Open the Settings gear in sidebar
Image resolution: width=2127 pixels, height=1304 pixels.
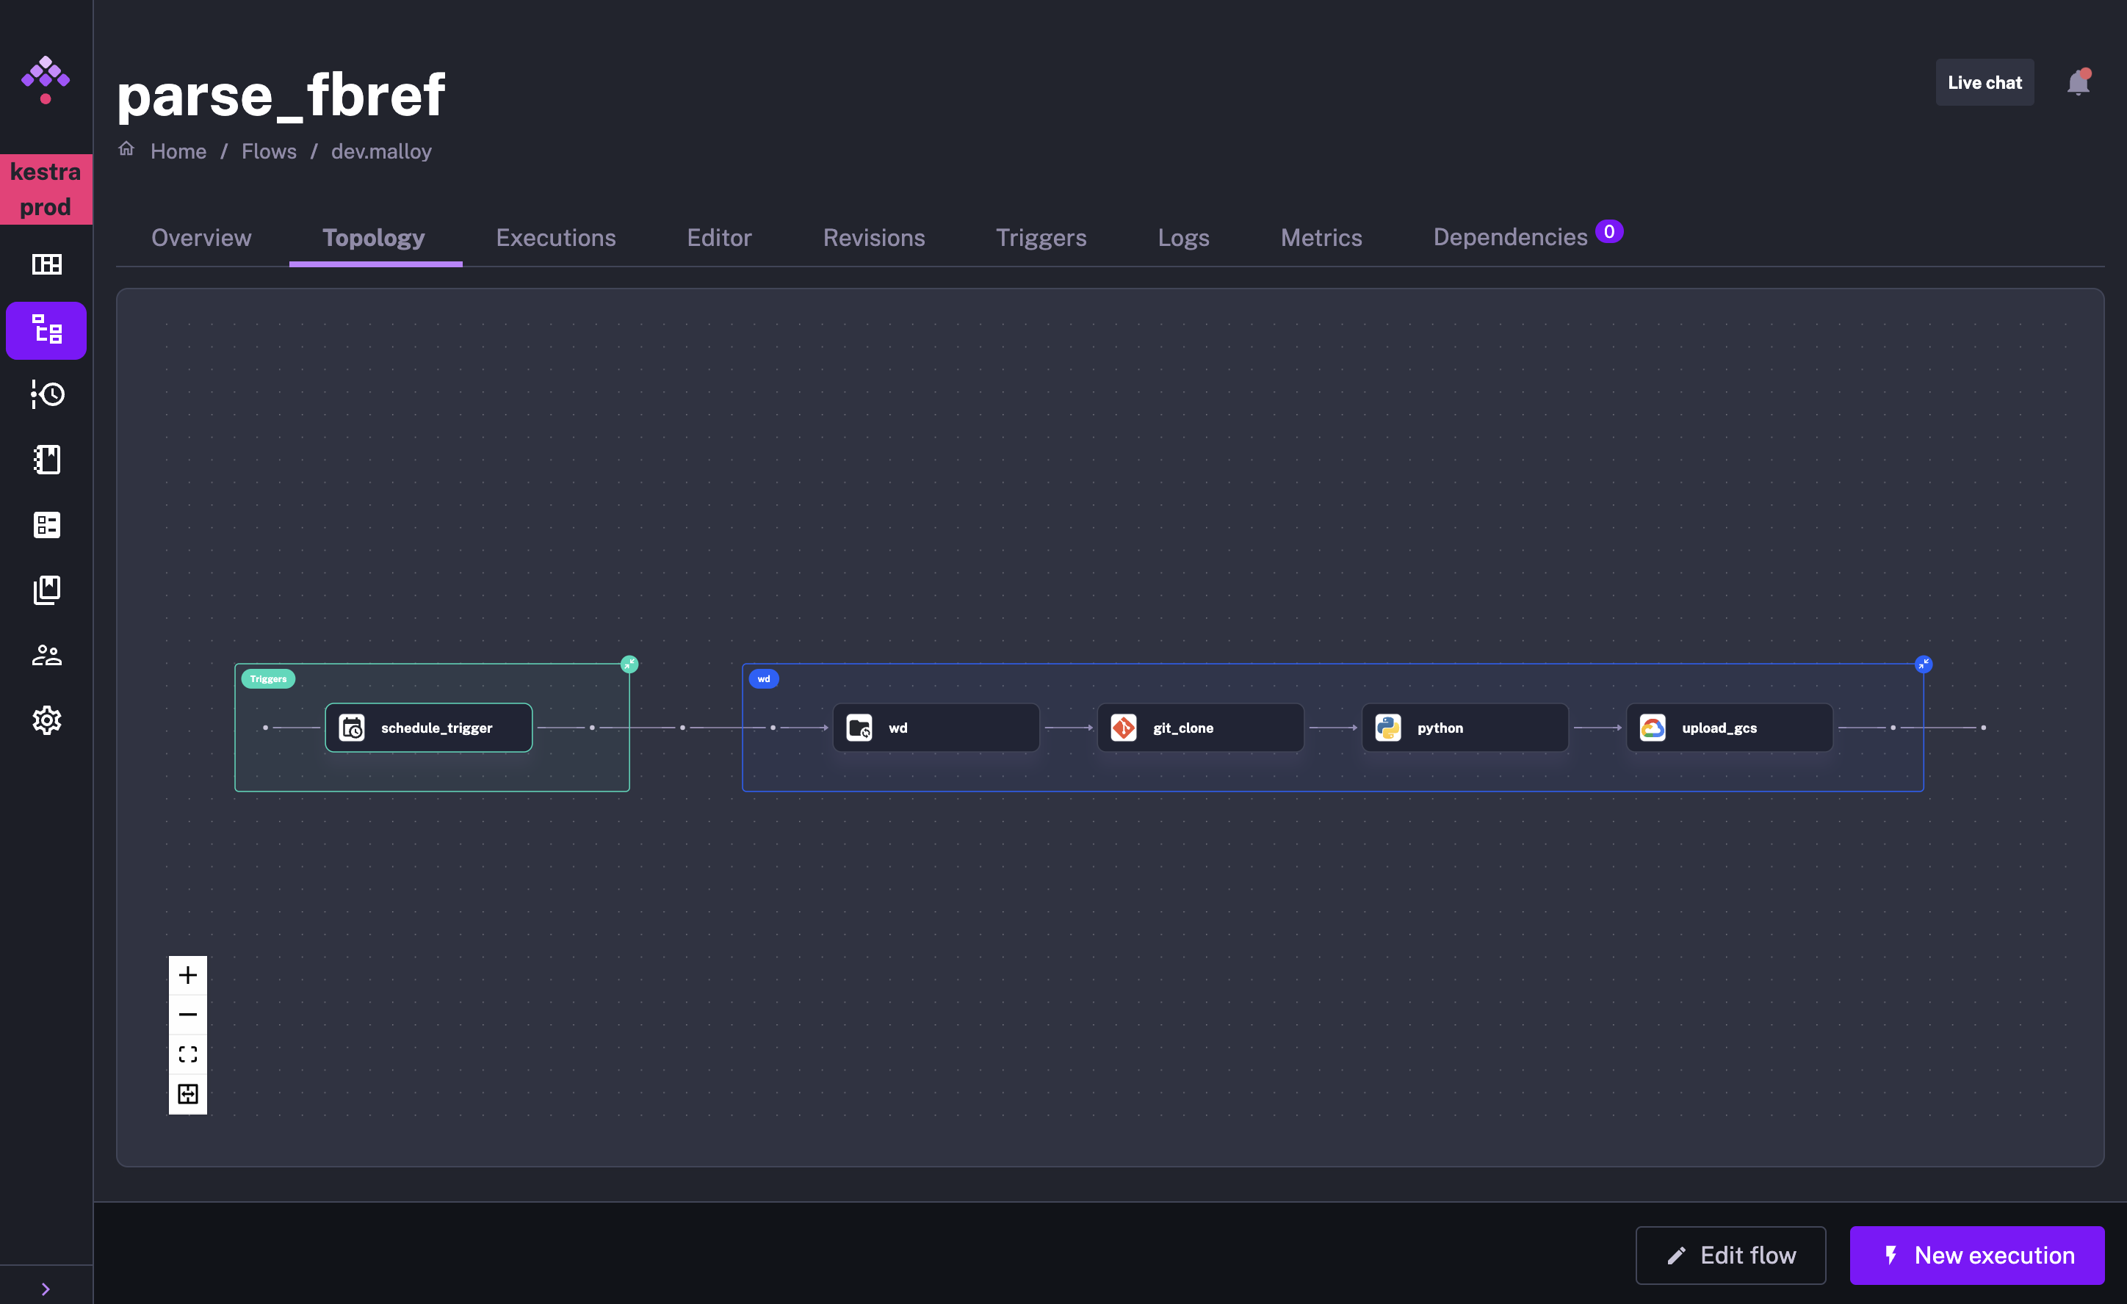click(x=46, y=720)
